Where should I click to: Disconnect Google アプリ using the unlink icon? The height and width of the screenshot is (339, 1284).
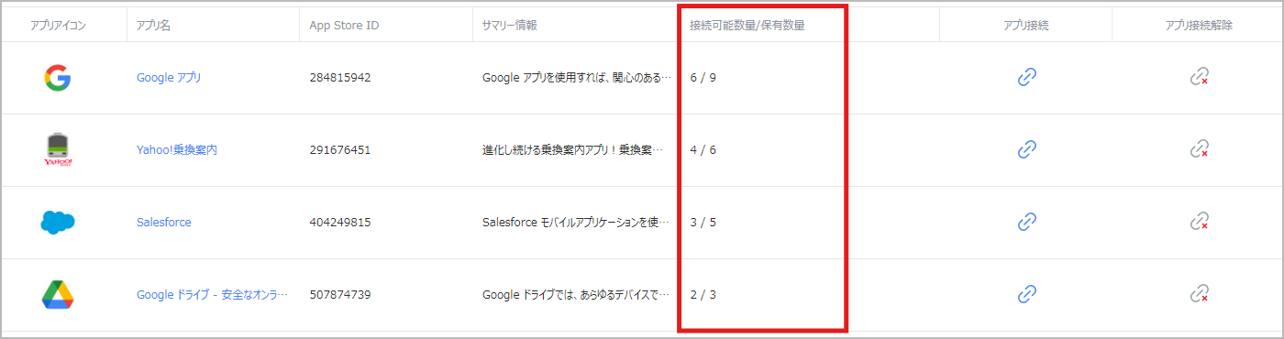pos(1199,77)
